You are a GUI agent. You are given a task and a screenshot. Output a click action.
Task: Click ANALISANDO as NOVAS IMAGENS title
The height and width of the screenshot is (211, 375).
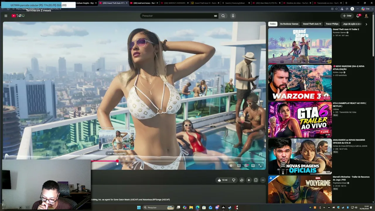349,142
